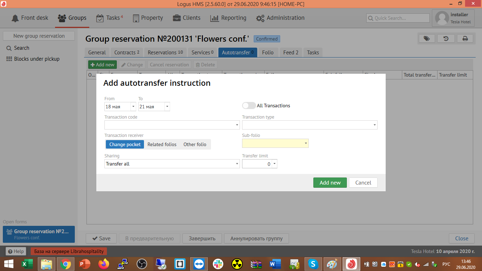Open Search in the left sidebar
Viewport: 482px width, 271px height.
click(18, 48)
